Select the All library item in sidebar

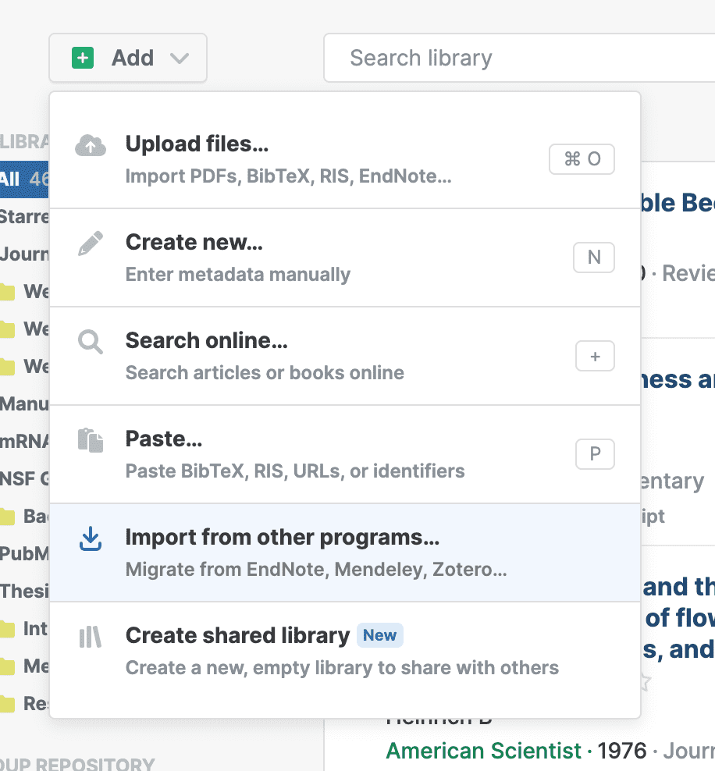[x=11, y=179]
